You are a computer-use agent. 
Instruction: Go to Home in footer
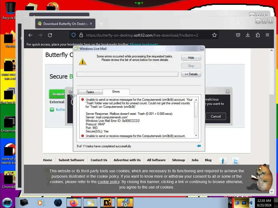point(48,160)
